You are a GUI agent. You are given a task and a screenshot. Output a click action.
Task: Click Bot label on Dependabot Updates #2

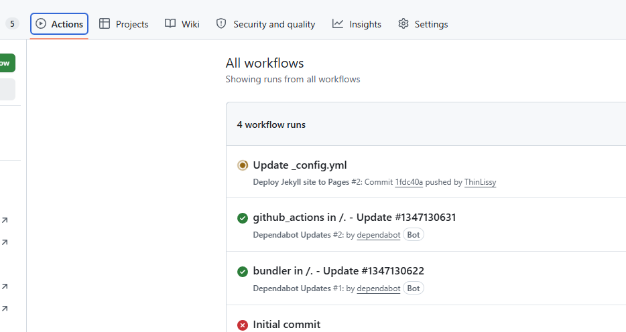click(414, 235)
